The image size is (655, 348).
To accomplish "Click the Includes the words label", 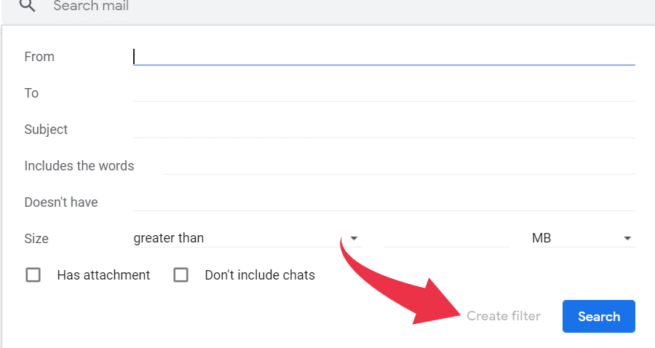I will (79, 166).
